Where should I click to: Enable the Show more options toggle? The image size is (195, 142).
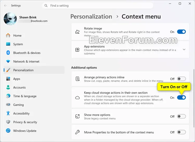[x=181, y=116]
